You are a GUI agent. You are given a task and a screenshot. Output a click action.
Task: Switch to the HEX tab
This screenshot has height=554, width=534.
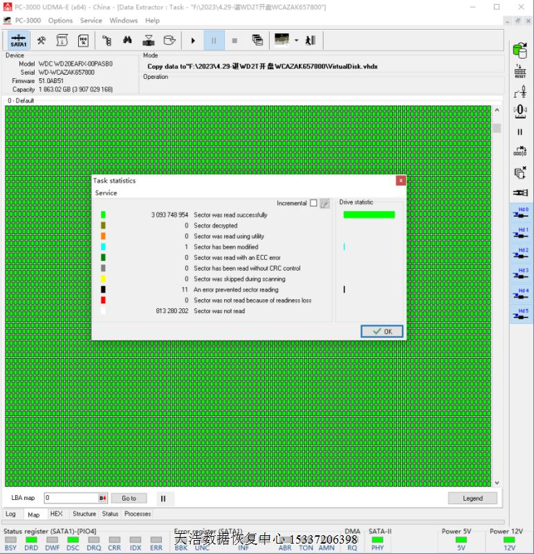tap(56, 514)
